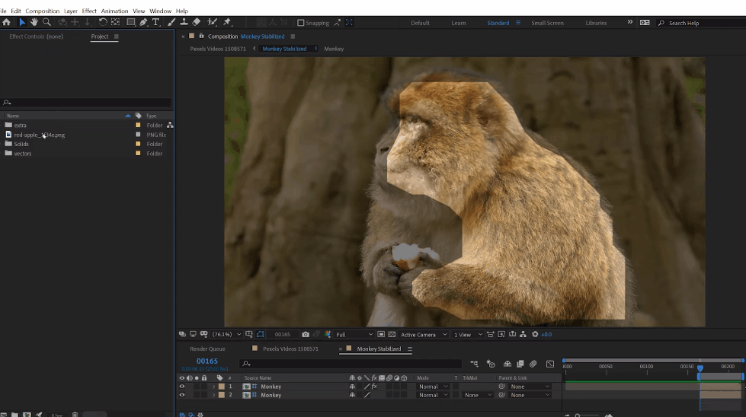Image resolution: width=746 pixels, height=417 pixels.
Task: Select the Puppet Pin tool
Action: (x=227, y=23)
